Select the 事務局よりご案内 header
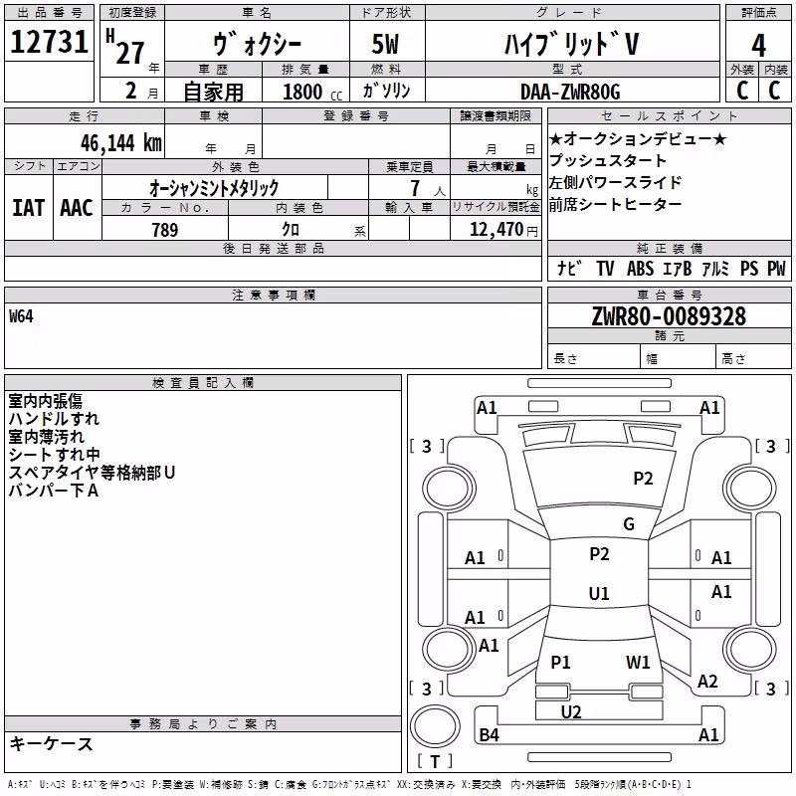 [x=203, y=724]
